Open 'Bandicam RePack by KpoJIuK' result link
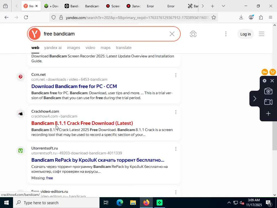The height and width of the screenshot is (208, 277). (98, 160)
